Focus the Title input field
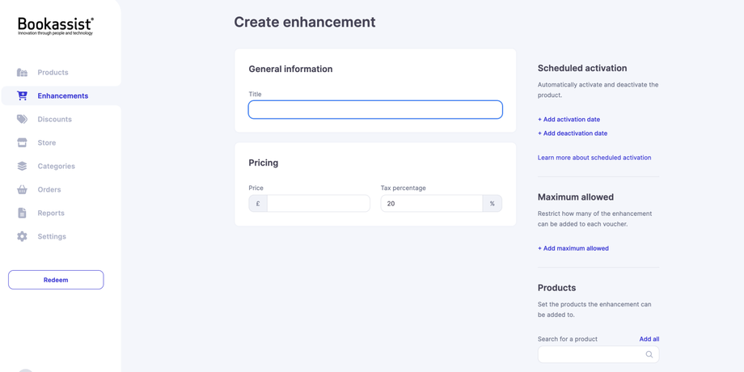This screenshot has height=372, width=744. point(375,109)
